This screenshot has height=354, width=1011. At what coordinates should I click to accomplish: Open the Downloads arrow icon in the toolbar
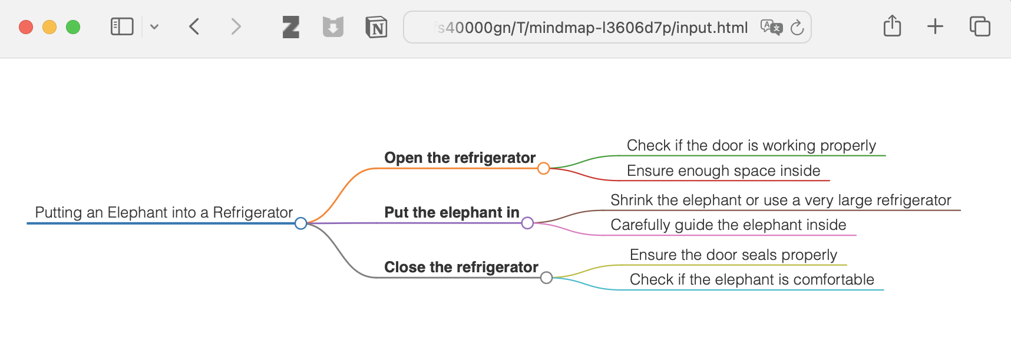(333, 26)
